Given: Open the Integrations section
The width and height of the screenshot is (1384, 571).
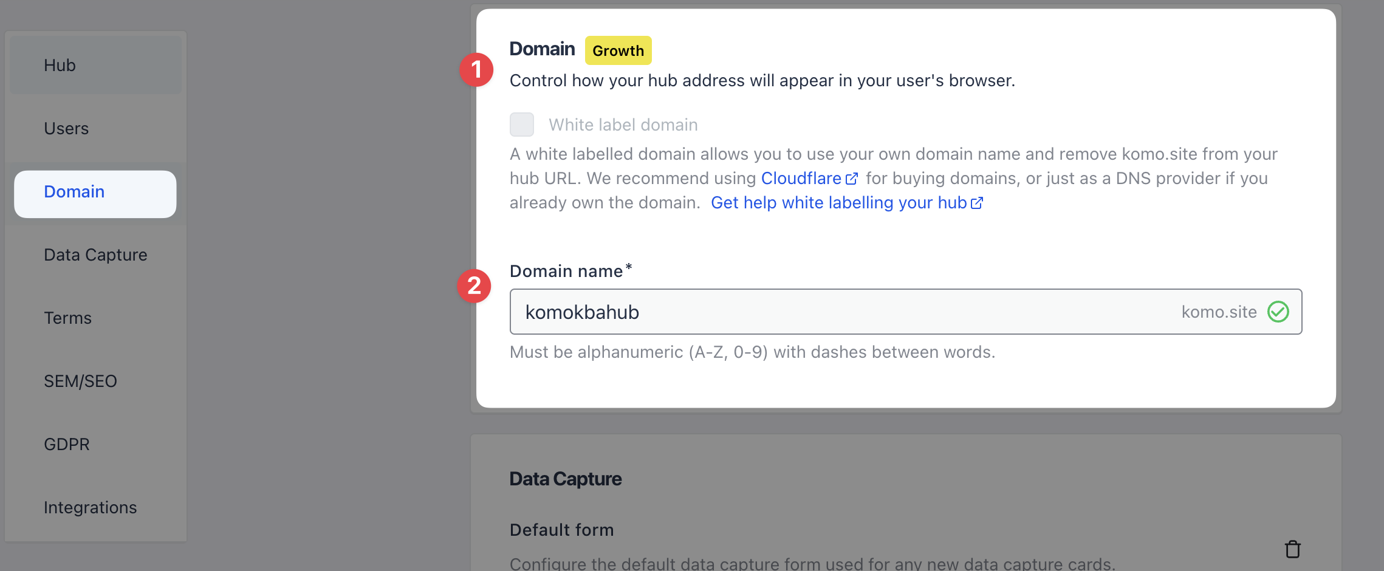Looking at the screenshot, I should tap(91, 507).
